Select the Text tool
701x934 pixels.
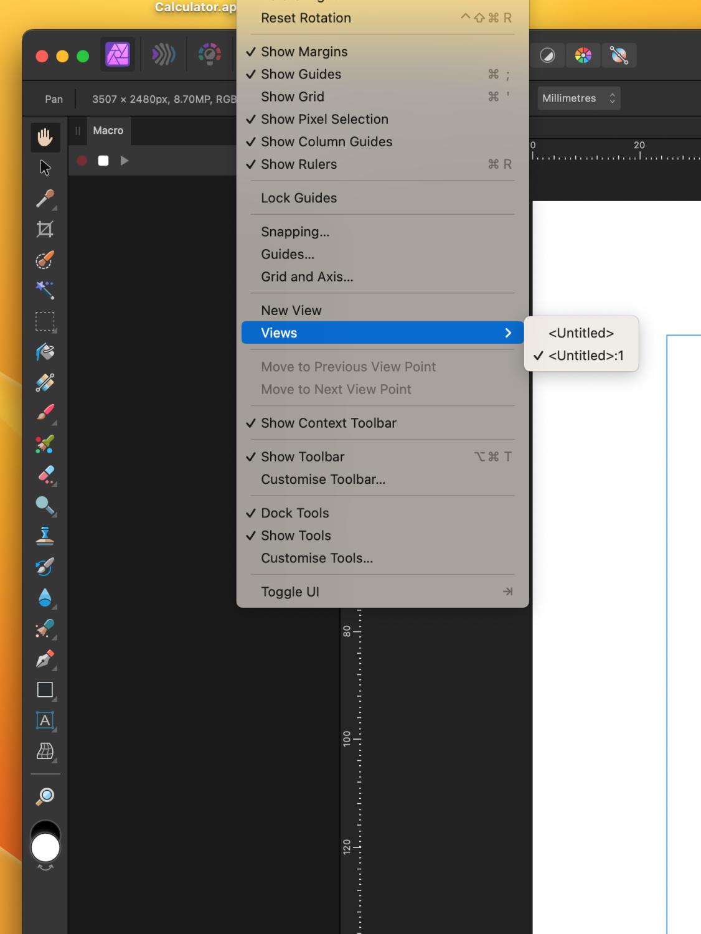pyautogui.click(x=45, y=721)
